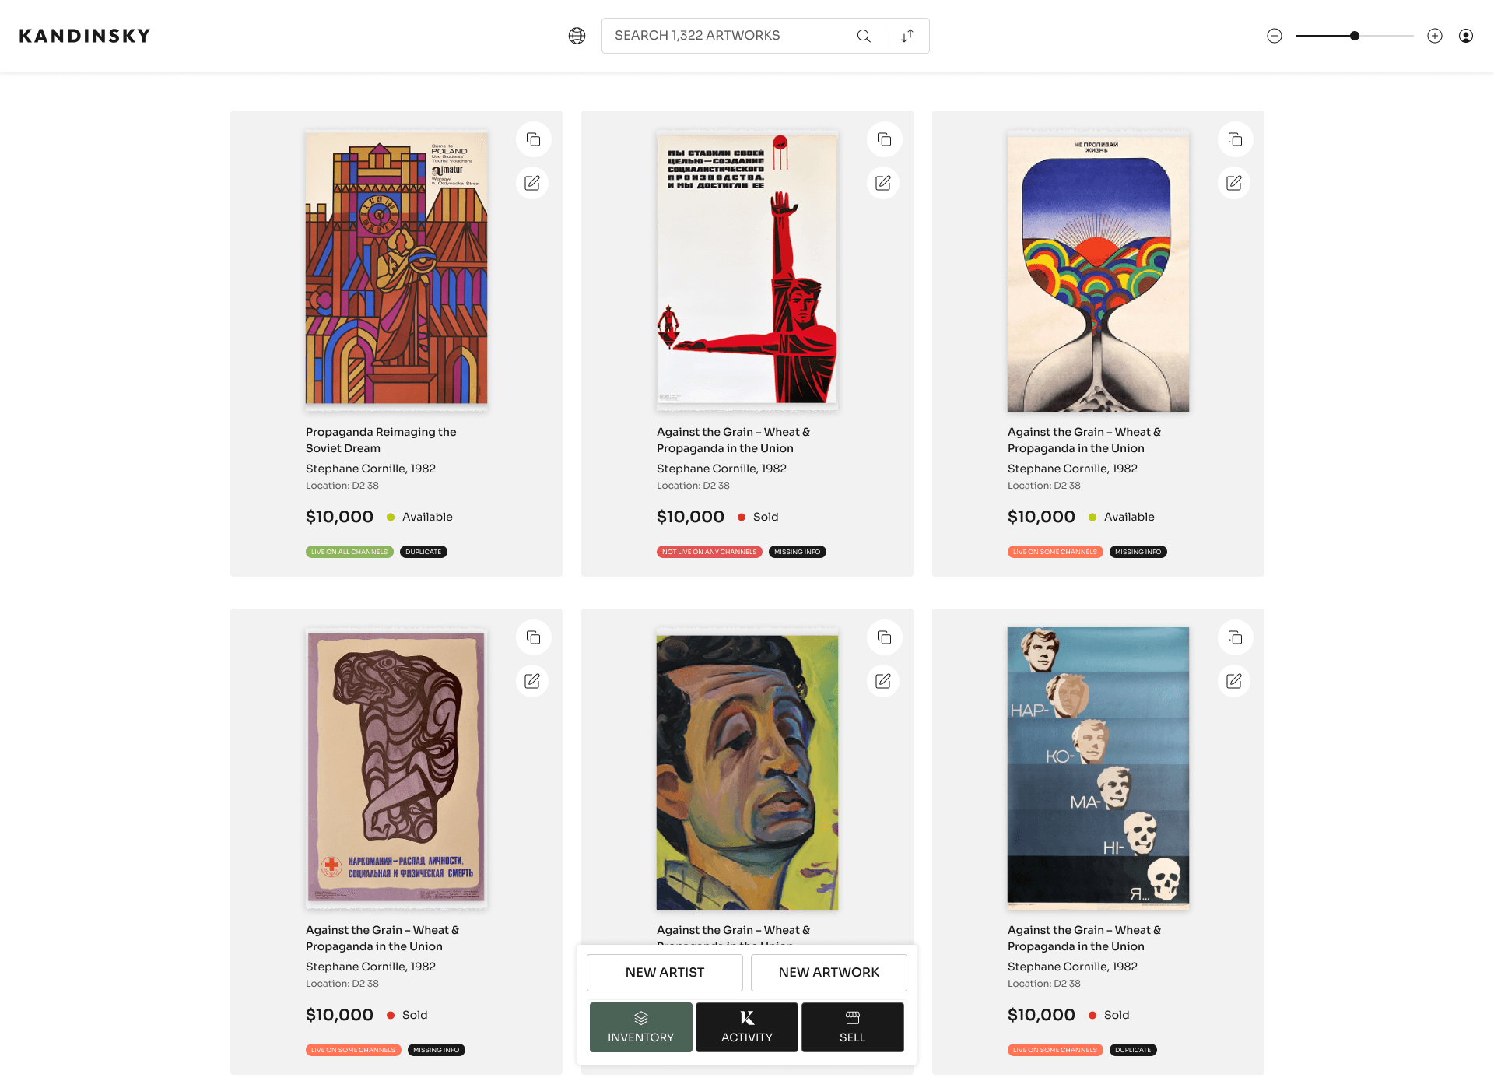Edit the sold red statue artwork with pencil icon

(883, 182)
